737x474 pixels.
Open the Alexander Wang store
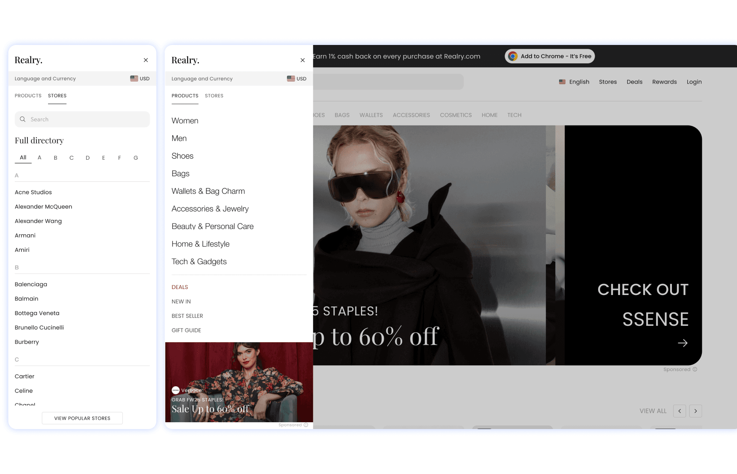pyautogui.click(x=38, y=221)
